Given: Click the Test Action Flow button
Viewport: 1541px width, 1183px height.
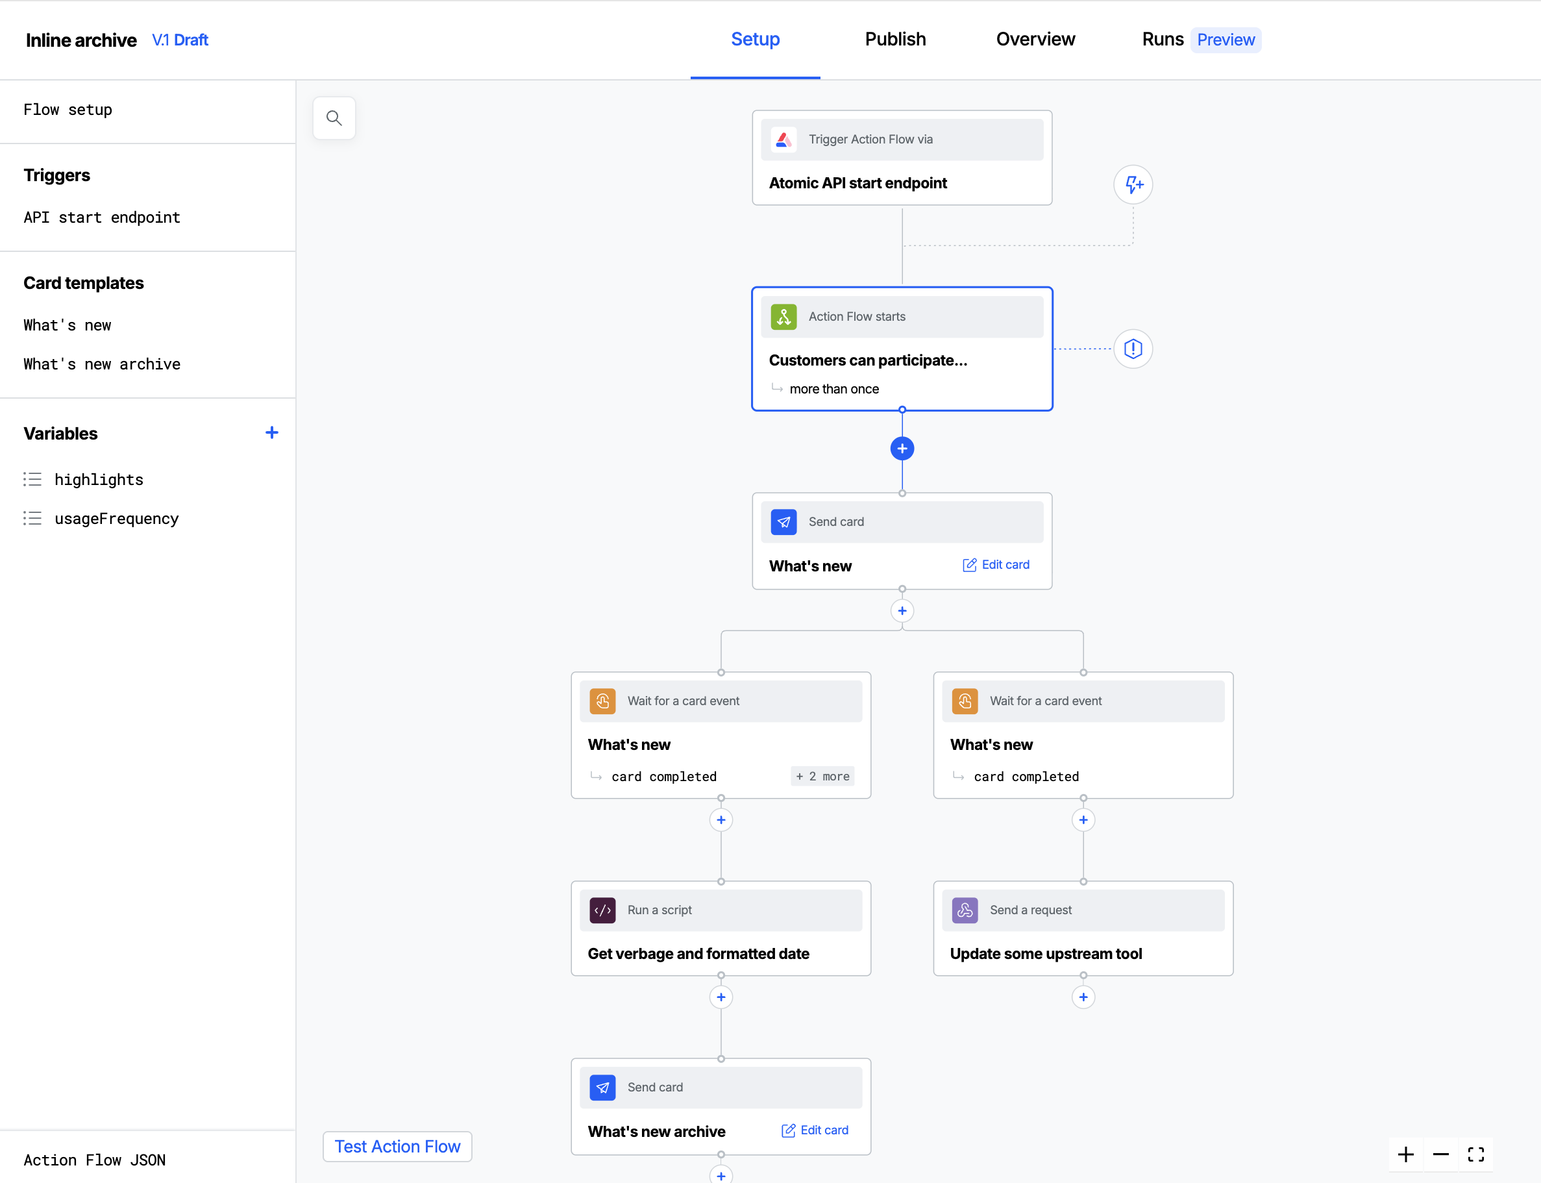Looking at the screenshot, I should pyautogui.click(x=397, y=1147).
